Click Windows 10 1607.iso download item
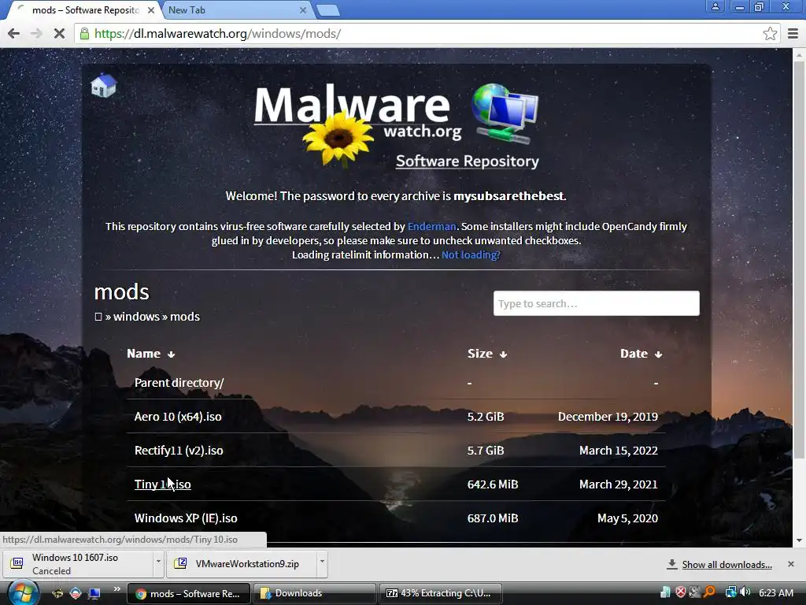Image resolution: width=806 pixels, height=605 pixels. click(x=77, y=564)
